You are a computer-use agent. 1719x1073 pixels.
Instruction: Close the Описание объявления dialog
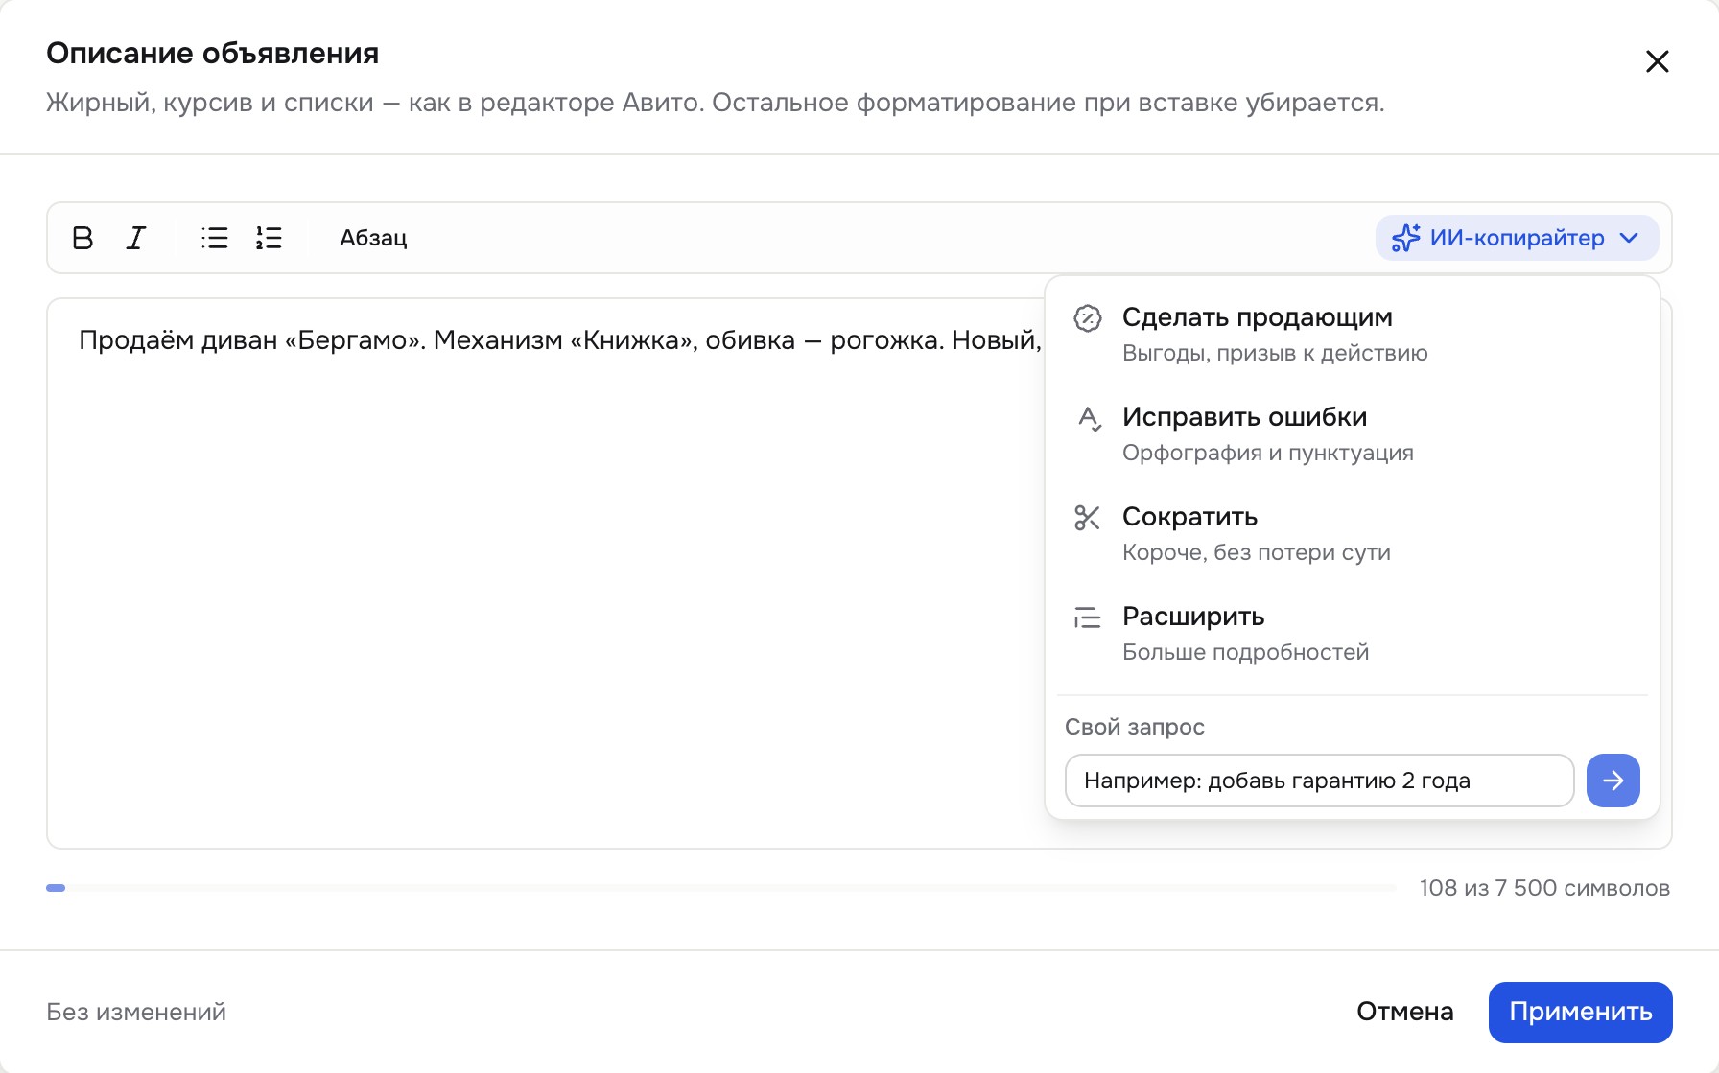pos(1657,61)
